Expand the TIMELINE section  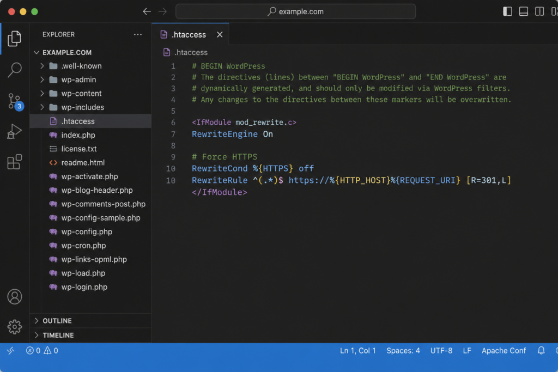click(91, 336)
